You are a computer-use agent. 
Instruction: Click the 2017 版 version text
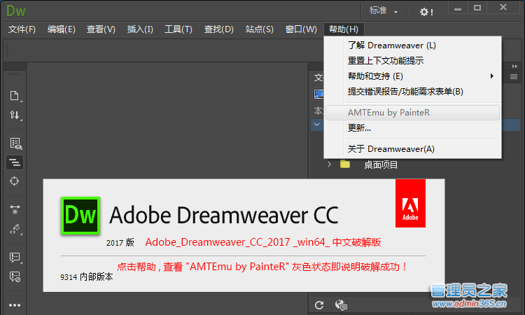120,242
